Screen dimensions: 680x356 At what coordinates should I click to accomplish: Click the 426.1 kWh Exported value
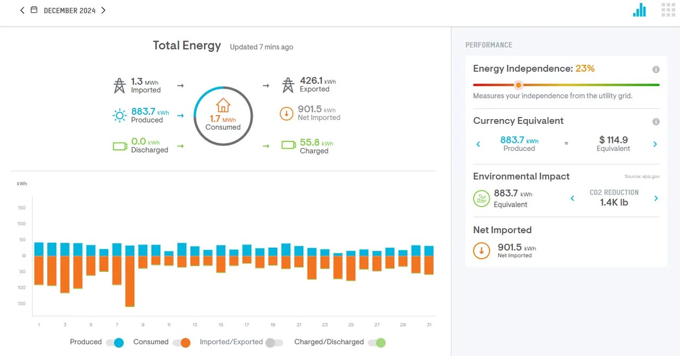pyautogui.click(x=318, y=81)
